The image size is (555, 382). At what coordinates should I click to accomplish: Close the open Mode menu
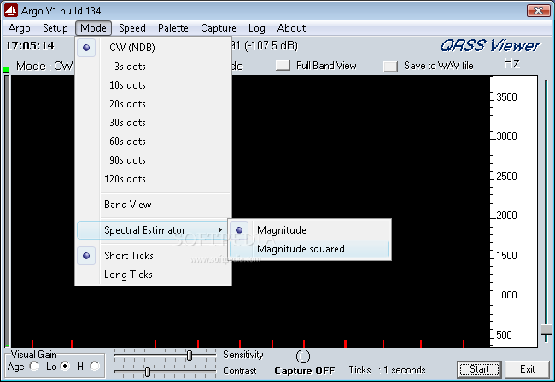coord(93,28)
